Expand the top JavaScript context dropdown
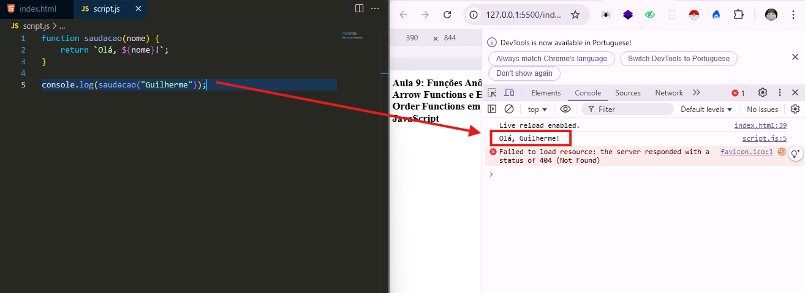Screen dimensions: 805x293 537,109
